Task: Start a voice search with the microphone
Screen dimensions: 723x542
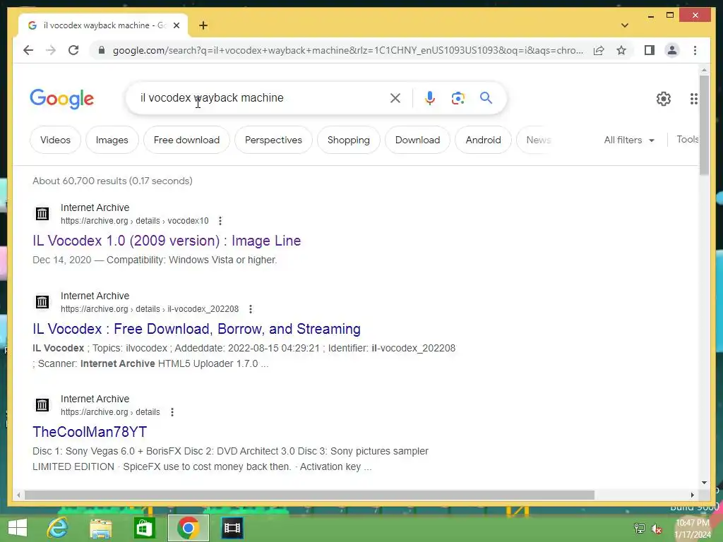Action: tap(430, 98)
